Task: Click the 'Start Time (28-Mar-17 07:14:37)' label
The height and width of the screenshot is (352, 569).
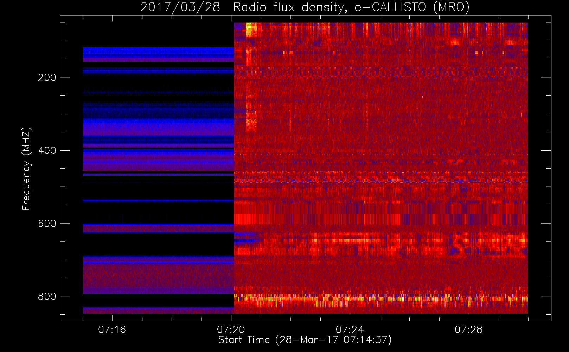Action: coord(305,340)
